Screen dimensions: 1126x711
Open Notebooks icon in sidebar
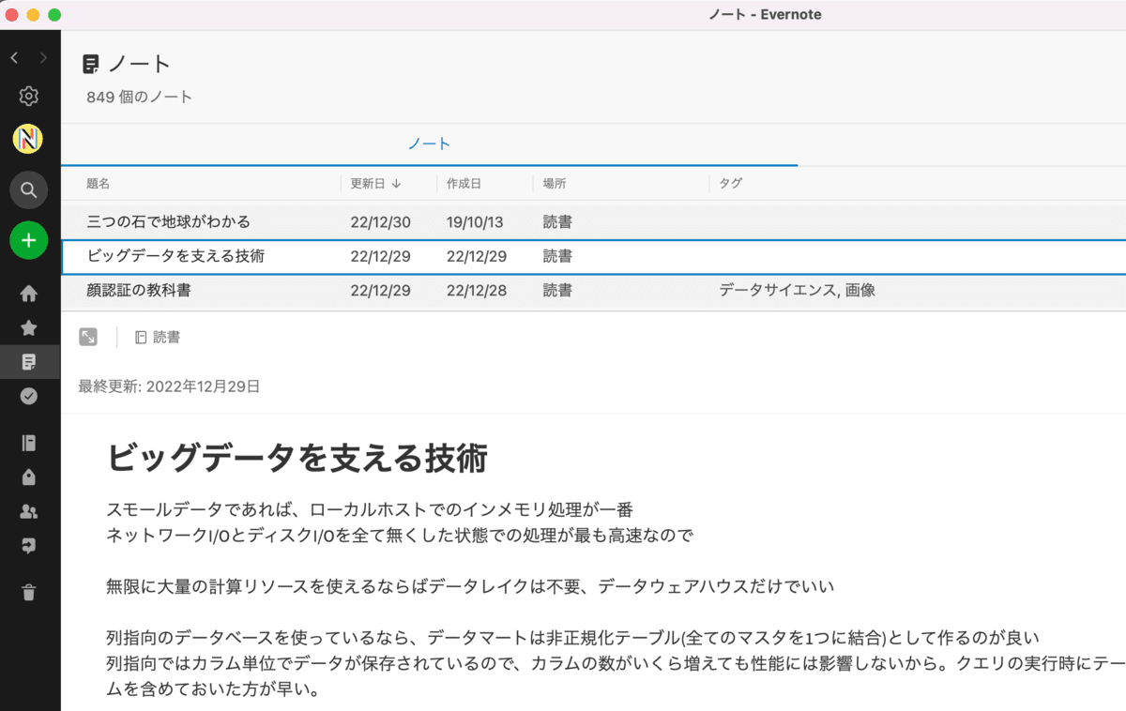coord(29,444)
